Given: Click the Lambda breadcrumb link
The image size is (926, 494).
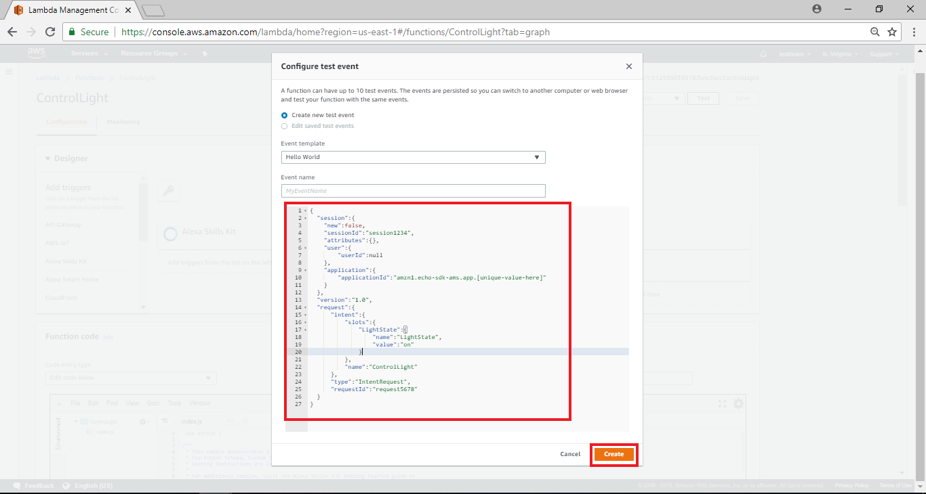Looking at the screenshot, I should click(47, 78).
